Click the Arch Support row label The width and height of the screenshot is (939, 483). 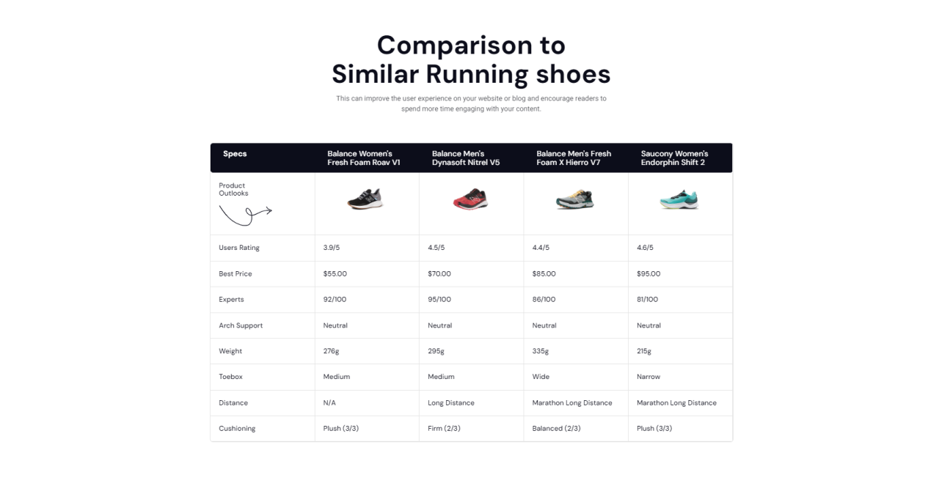point(241,325)
